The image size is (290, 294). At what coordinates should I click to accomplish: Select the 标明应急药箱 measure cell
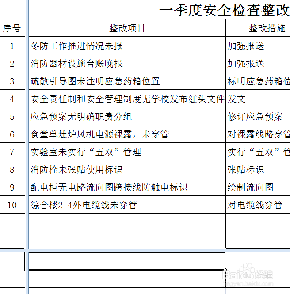point(258,81)
